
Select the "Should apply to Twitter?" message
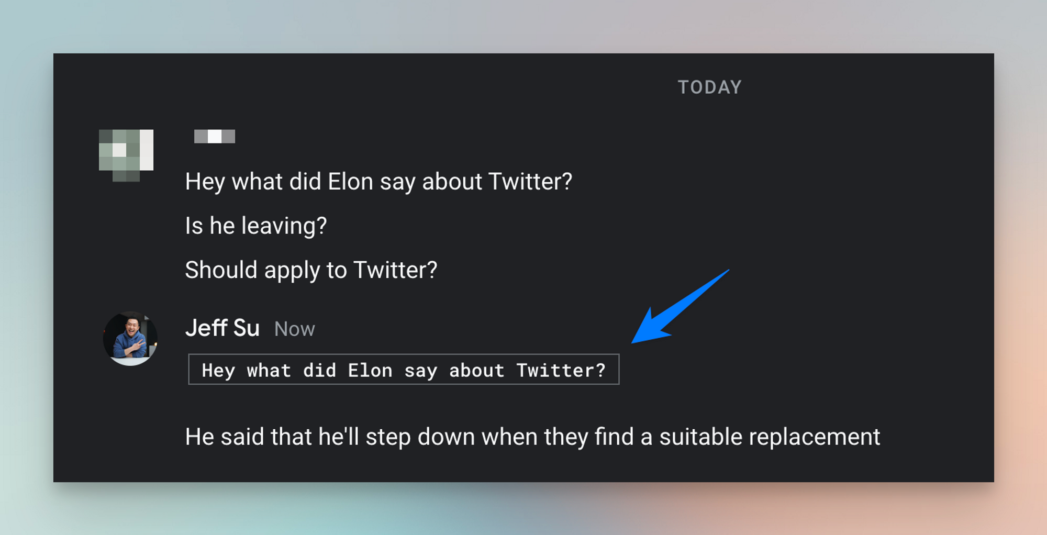tap(311, 270)
